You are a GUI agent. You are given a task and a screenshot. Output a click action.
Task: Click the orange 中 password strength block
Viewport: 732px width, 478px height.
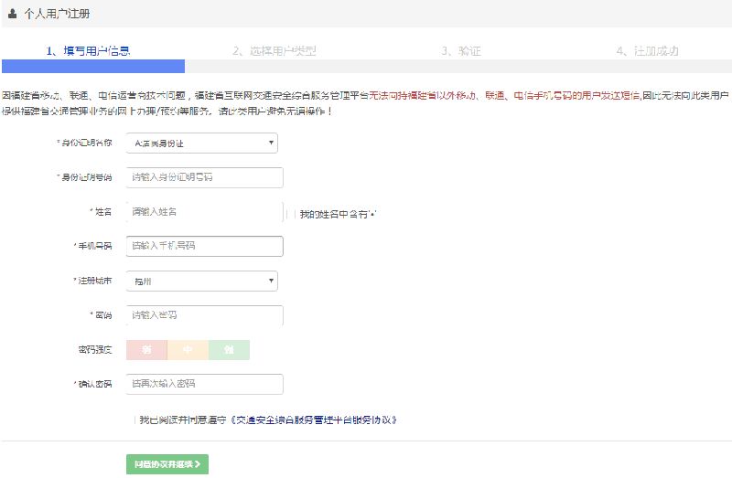click(188, 350)
